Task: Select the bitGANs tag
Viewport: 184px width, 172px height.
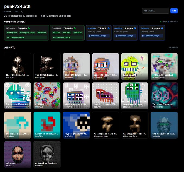Action: coord(56,33)
